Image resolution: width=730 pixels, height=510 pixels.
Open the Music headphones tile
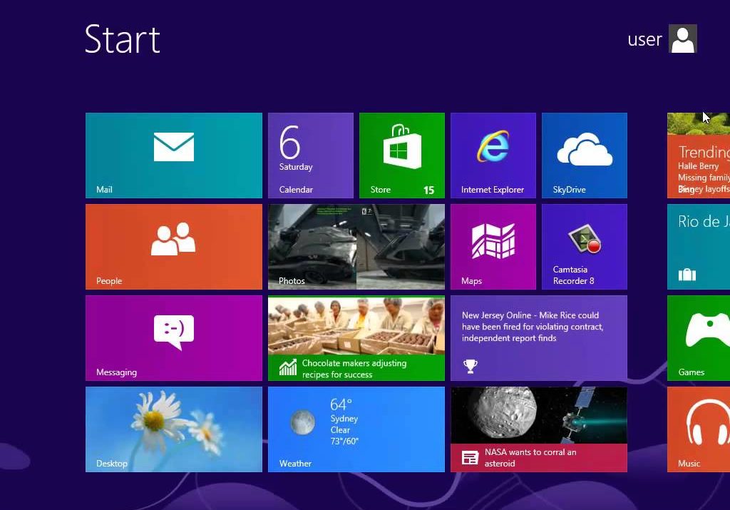pyautogui.click(x=699, y=429)
